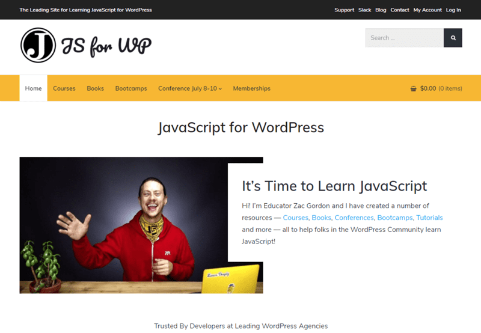
Task: Follow the Conferences link in intro paragraph
Action: point(354,218)
